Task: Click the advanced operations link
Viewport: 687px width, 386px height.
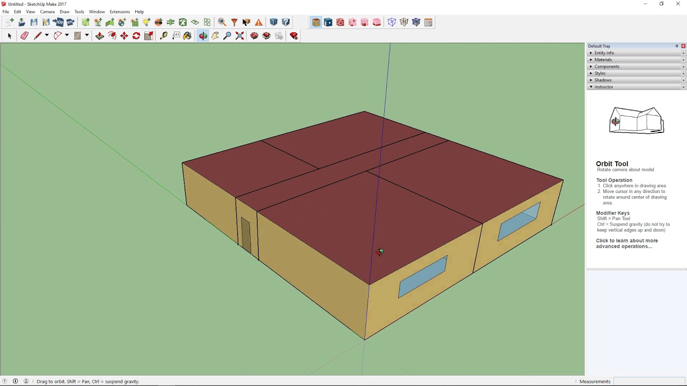Action: (627, 243)
